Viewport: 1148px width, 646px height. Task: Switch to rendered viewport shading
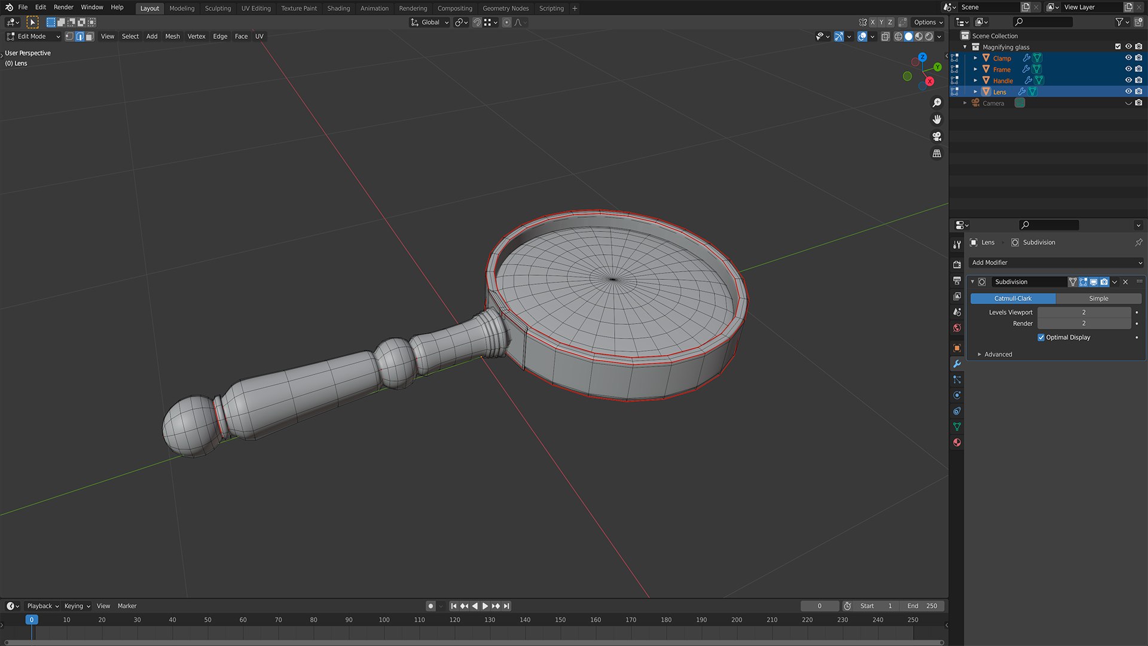coord(929,36)
